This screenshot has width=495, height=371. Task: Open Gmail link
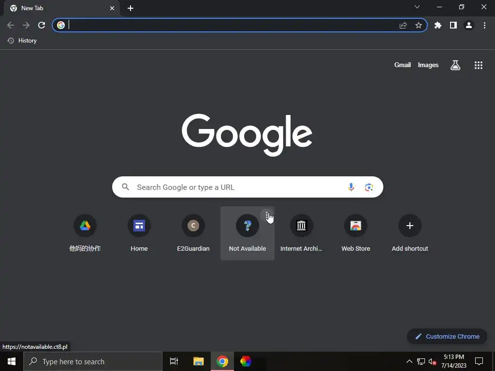403,65
